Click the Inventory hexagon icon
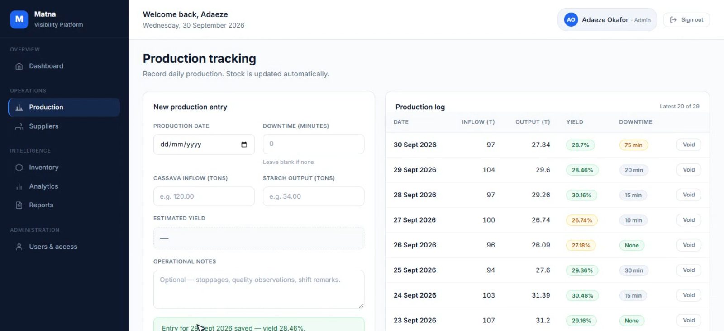The image size is (724, 331). click(19, 168)
